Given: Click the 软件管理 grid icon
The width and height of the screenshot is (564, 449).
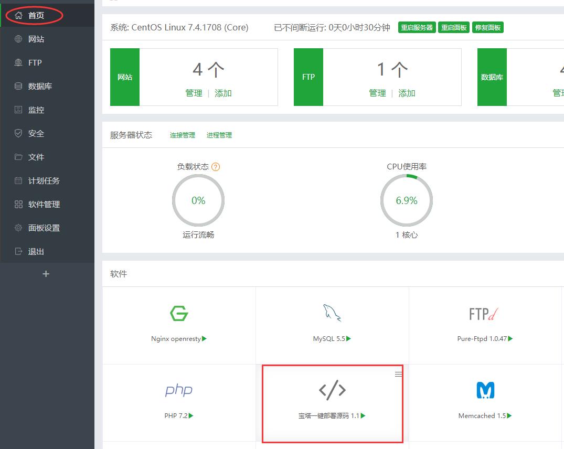Looking at the screenshot, I should 18,204.
